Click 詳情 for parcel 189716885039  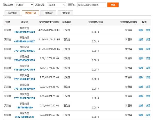click(x=148, y=105)
